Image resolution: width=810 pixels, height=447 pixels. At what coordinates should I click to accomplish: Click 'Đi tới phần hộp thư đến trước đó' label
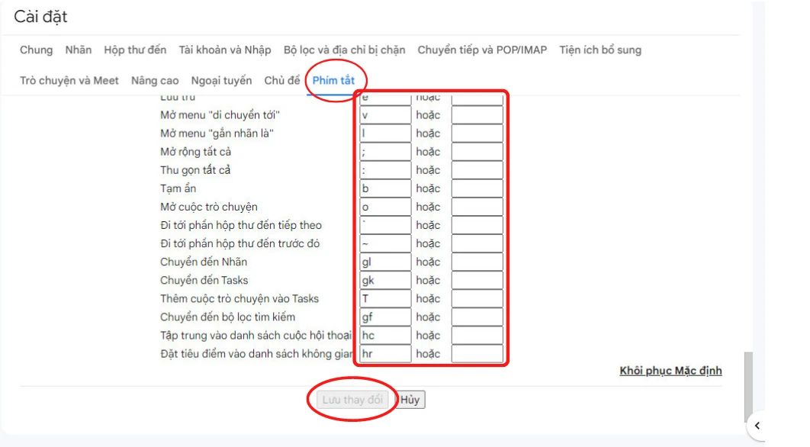pos(240,243)
